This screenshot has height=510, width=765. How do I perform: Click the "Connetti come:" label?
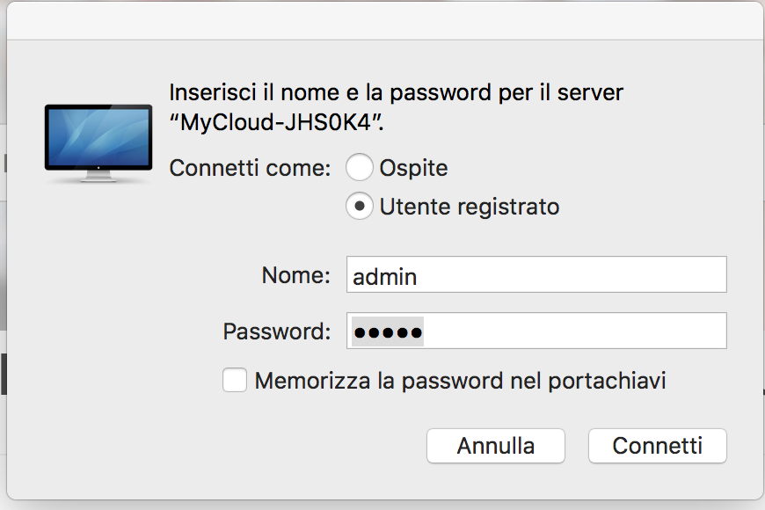(x=250, y=167)
